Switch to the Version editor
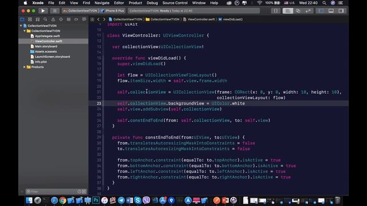The height and width of the screenshot is (206, 367). tap(308, 11)
